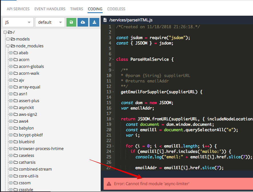Click the download code button

[x=94, y=22]
